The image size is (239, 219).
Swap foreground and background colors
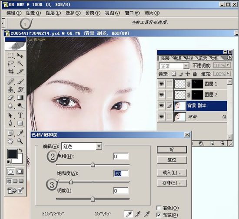[x=20, y=150]
